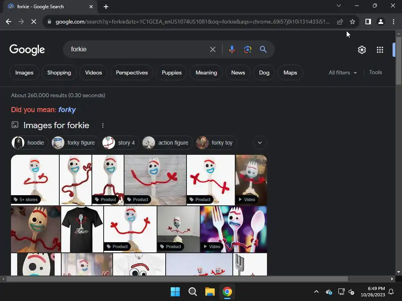Open tab search dropdown arrow
402x301 pixels.
point(339,5)
